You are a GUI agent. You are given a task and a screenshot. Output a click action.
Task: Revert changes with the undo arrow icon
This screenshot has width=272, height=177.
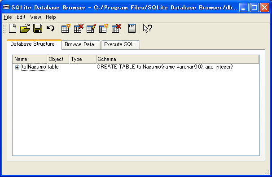pyautogui.click(x=50, y=28)
